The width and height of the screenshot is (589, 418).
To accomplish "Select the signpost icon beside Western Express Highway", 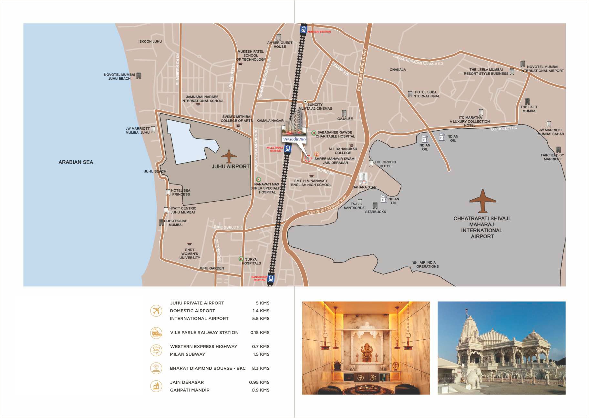I will [156, 350].
